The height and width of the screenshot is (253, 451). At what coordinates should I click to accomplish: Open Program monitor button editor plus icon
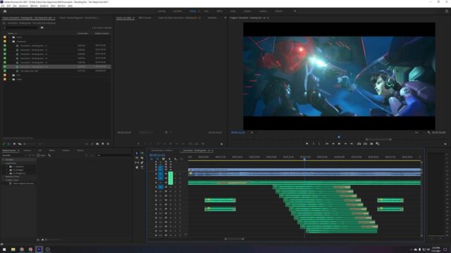[445, 143]
